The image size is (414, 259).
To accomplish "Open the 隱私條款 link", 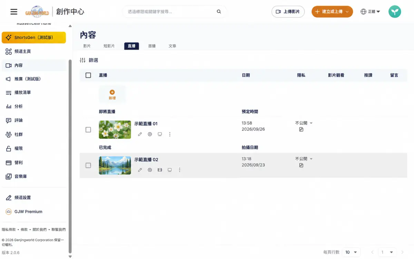I will coord(9,230).
